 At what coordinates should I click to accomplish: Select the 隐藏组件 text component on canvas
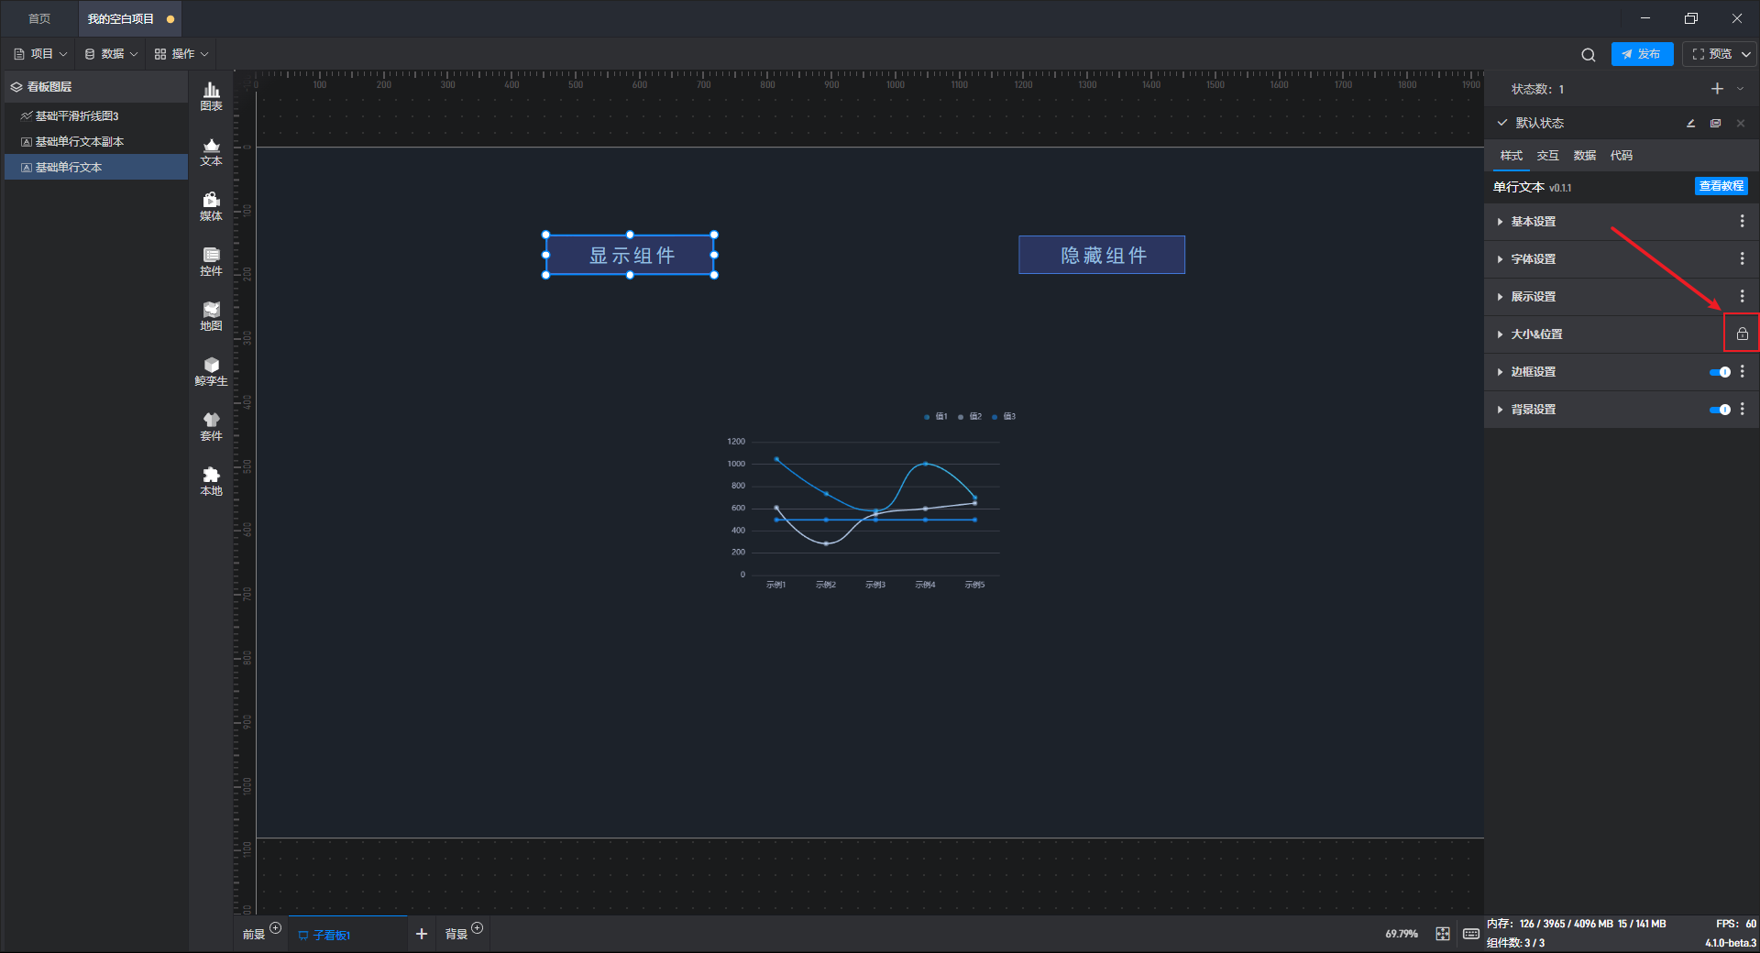pos(1102,255)
